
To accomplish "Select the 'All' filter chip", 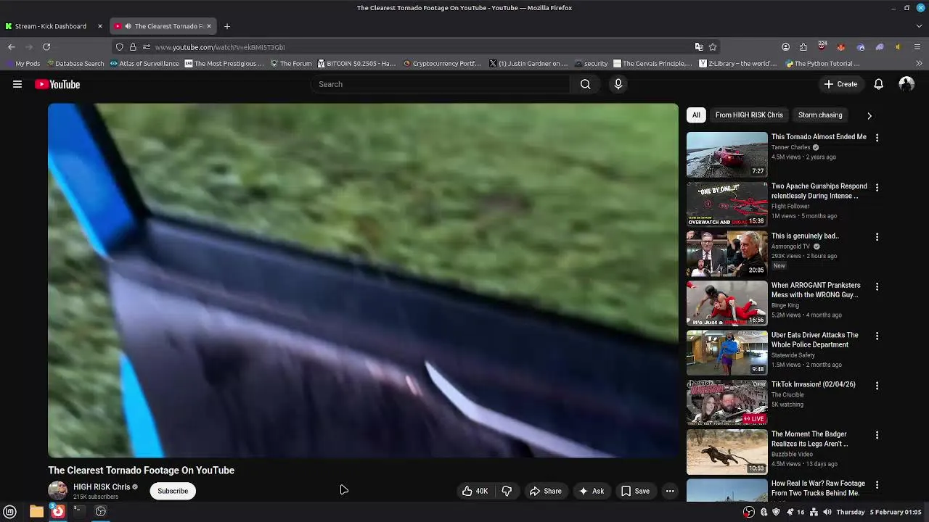I will [696, 115].
